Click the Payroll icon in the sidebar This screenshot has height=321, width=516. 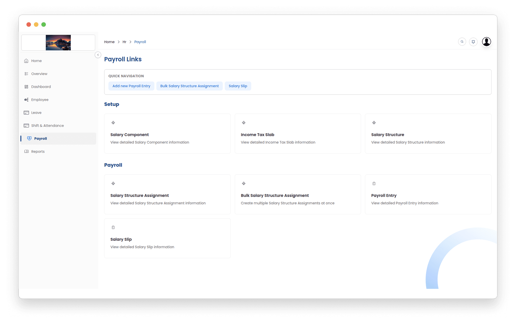coord(29,138)
